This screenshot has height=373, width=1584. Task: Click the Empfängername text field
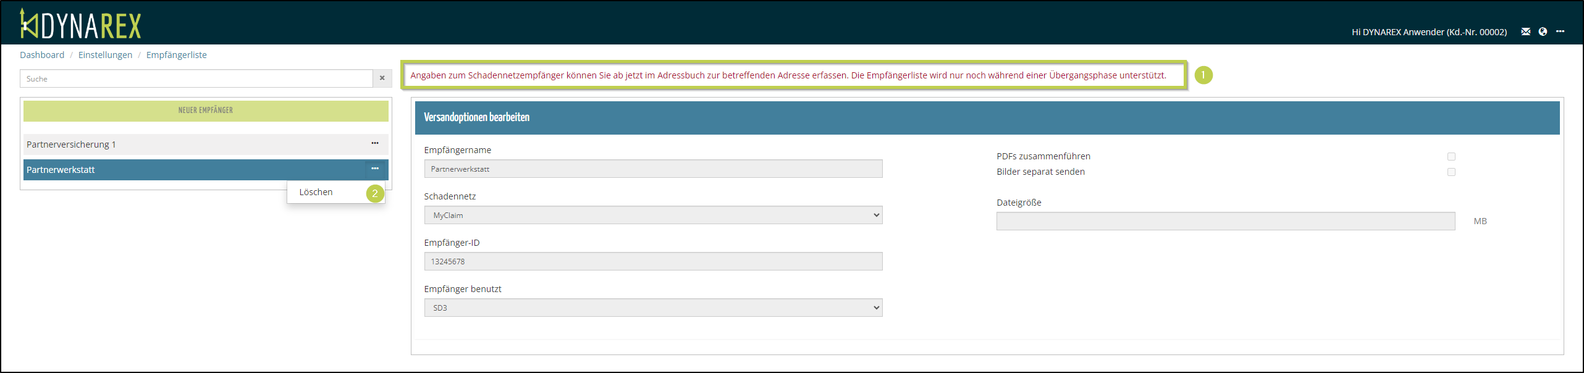[652, 169]
